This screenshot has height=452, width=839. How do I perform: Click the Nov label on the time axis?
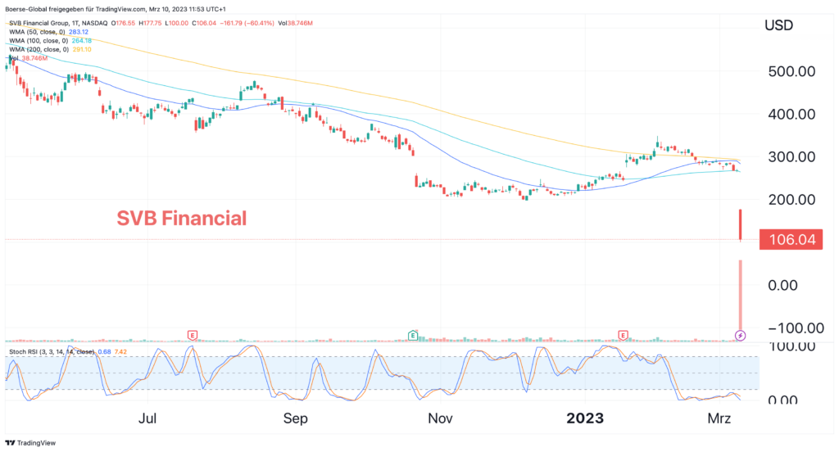click(x=440, y=418)
